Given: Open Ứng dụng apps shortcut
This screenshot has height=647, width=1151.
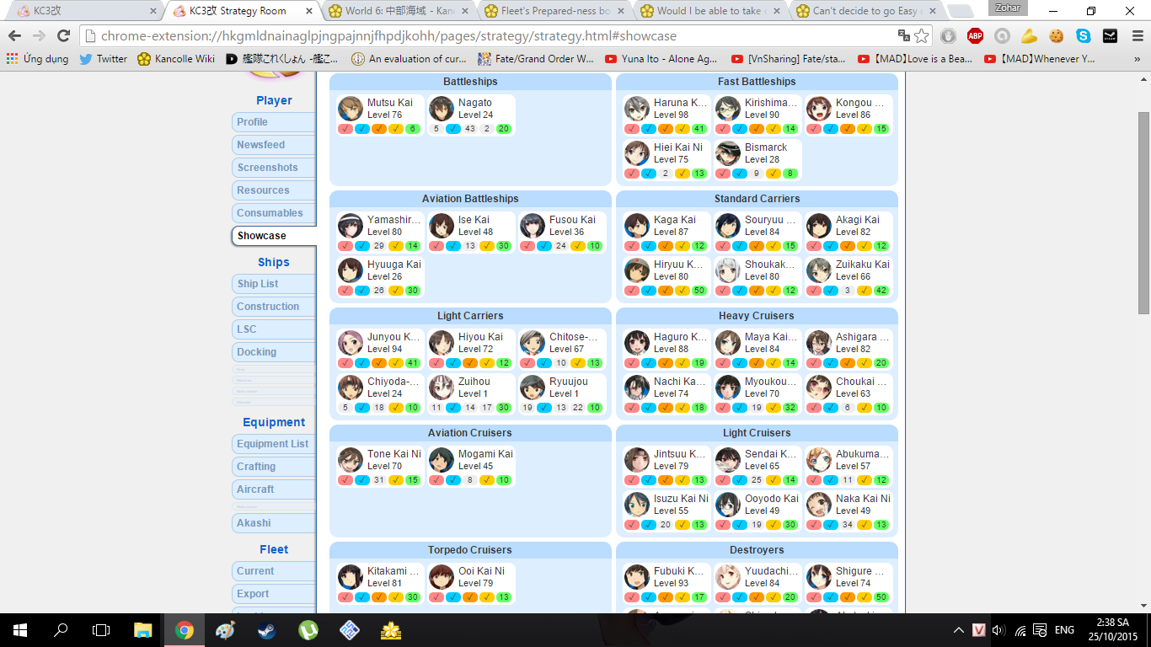Looking at the screenshot, I should click(x=37, y=59).
